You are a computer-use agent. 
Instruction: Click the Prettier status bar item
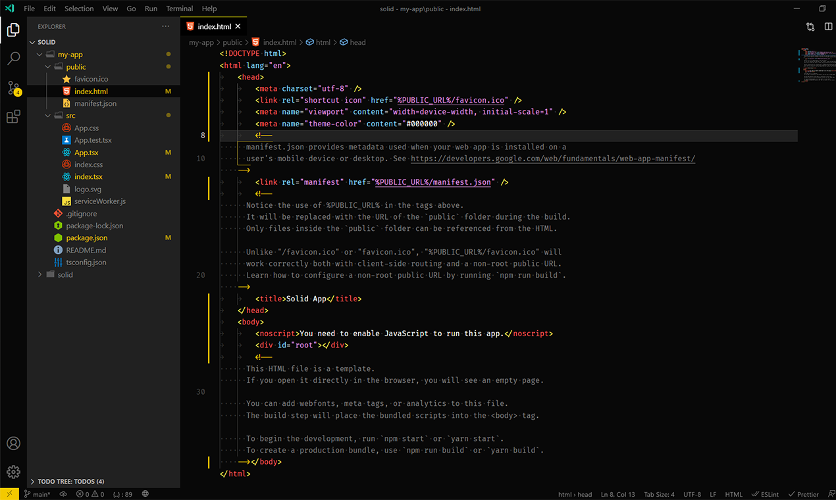[x=804, y=494]
